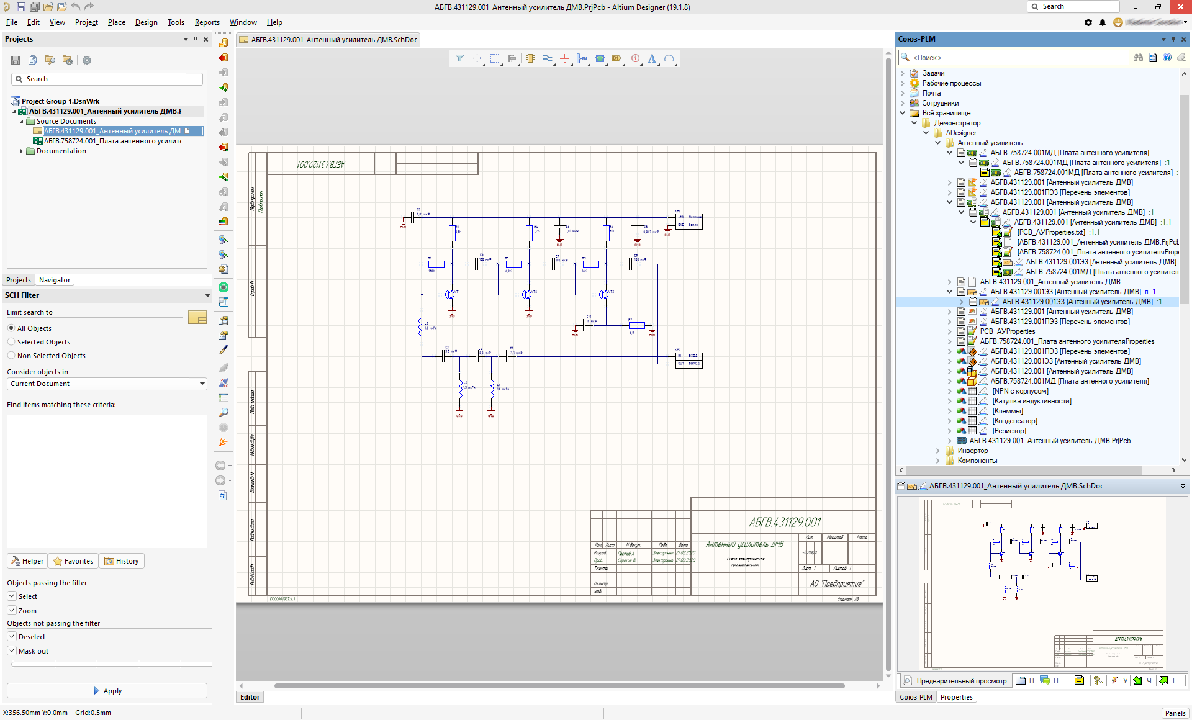The height and width of the screenshot is (720, 1192).
Task: Expand the Documentation folder in Projects
Action: (x=22, y=151)
